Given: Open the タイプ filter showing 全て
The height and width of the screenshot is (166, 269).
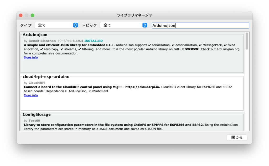Looking at the screenshot, I should [x=54, y=25].
